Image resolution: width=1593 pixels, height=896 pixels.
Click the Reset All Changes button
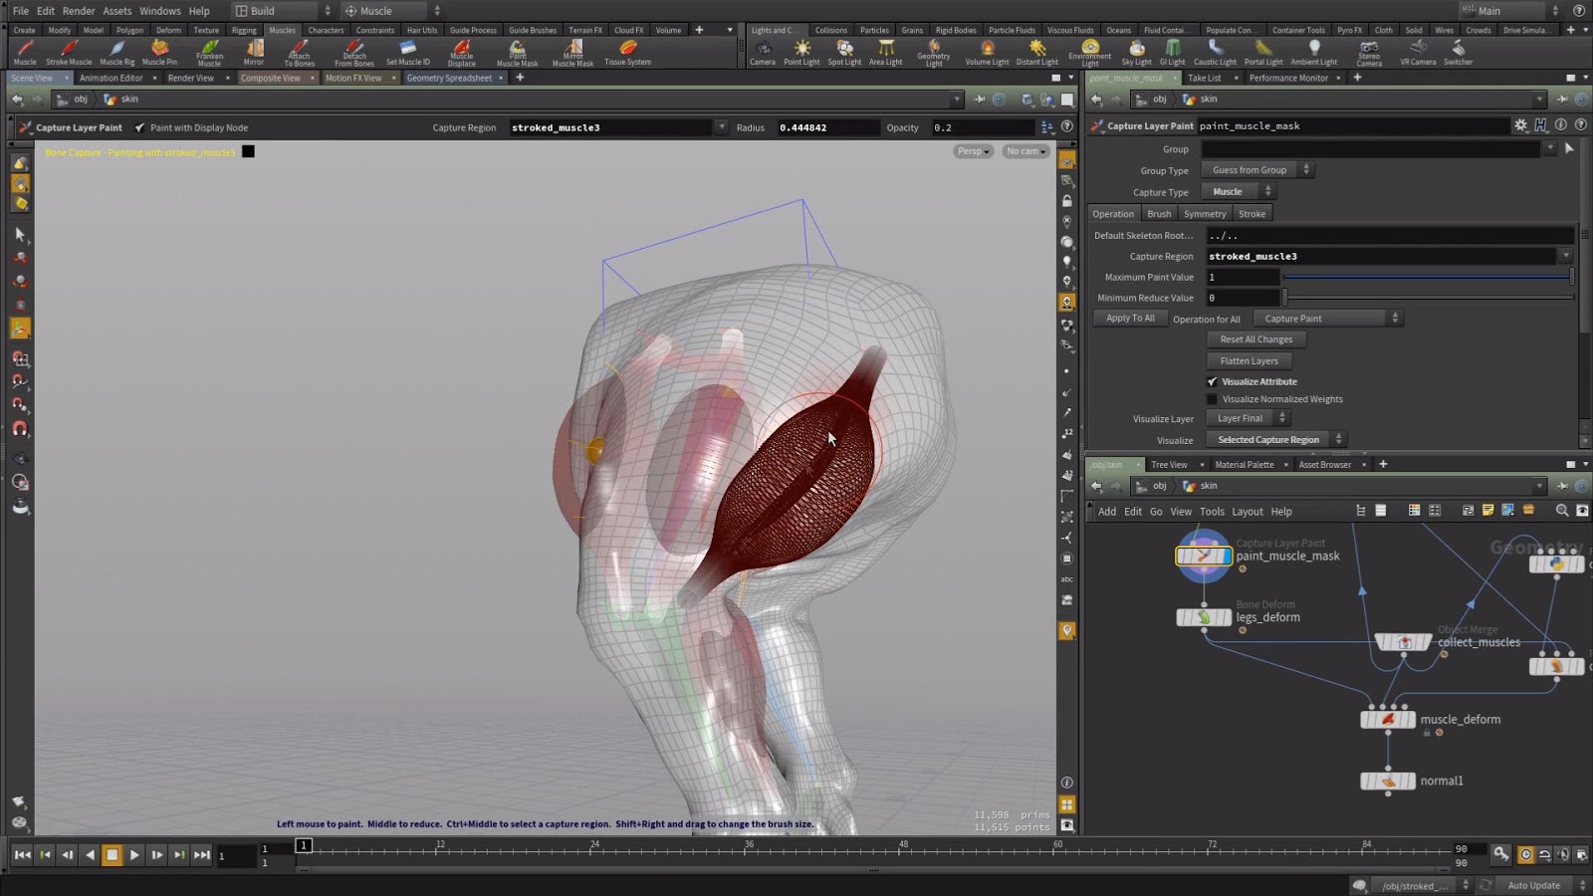tap(1254, 338)
